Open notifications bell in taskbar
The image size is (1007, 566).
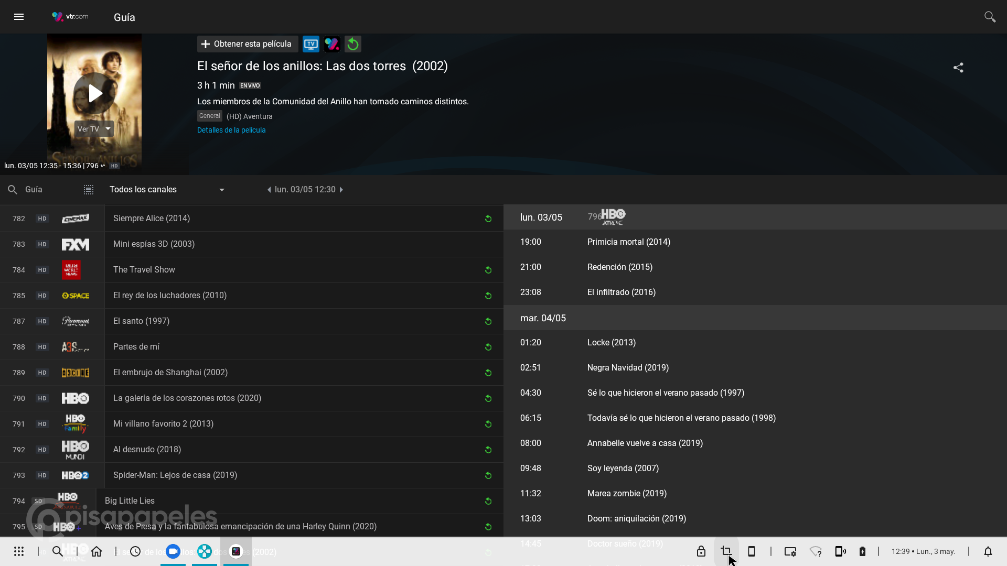coord(988,551)
